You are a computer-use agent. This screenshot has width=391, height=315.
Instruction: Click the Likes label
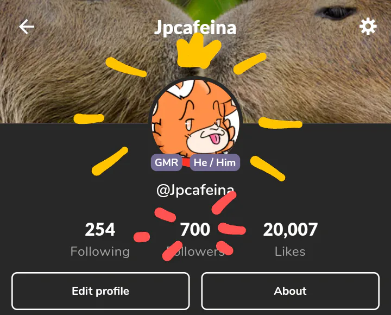tap(290, 251)
